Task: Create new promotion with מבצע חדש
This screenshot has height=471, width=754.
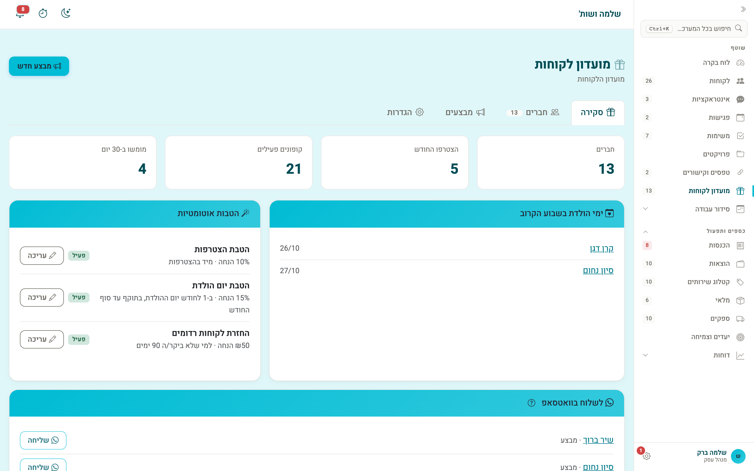Action: tap(39, 66)
